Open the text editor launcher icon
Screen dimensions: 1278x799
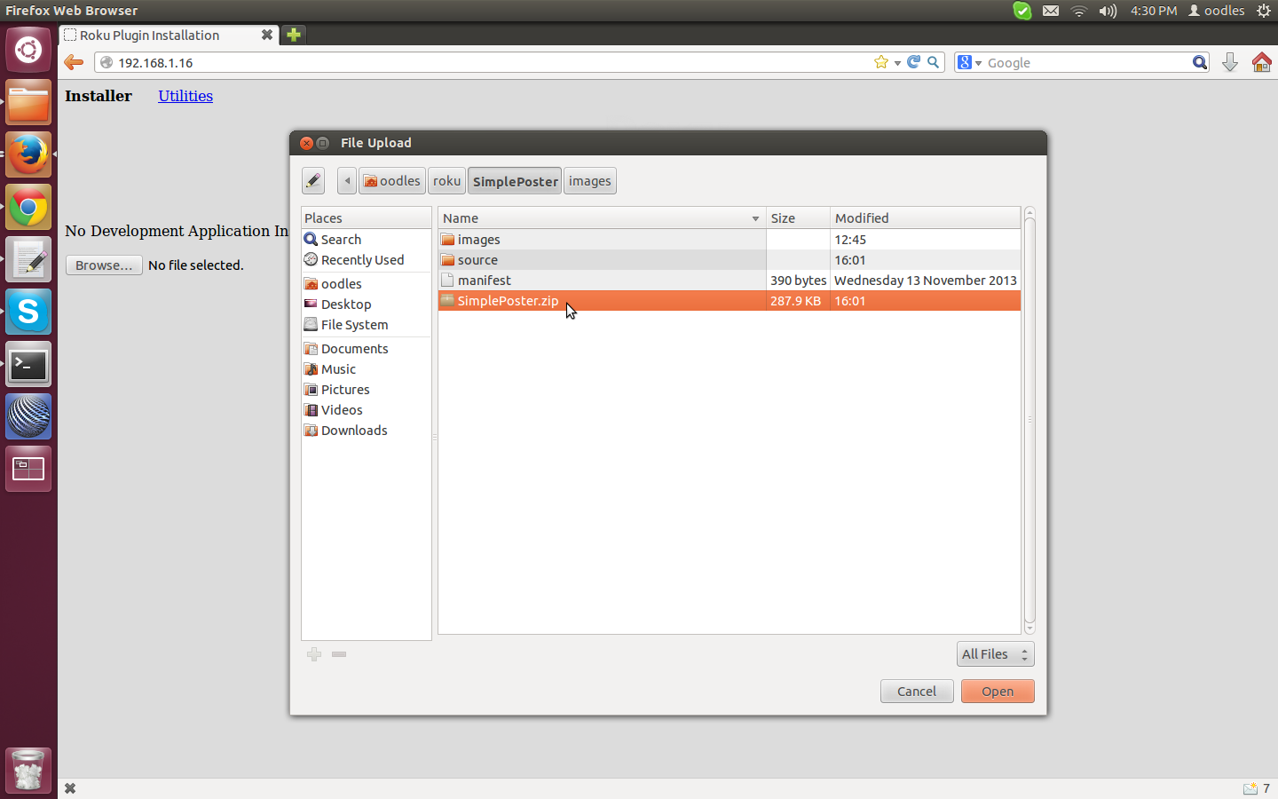(28, 260)
